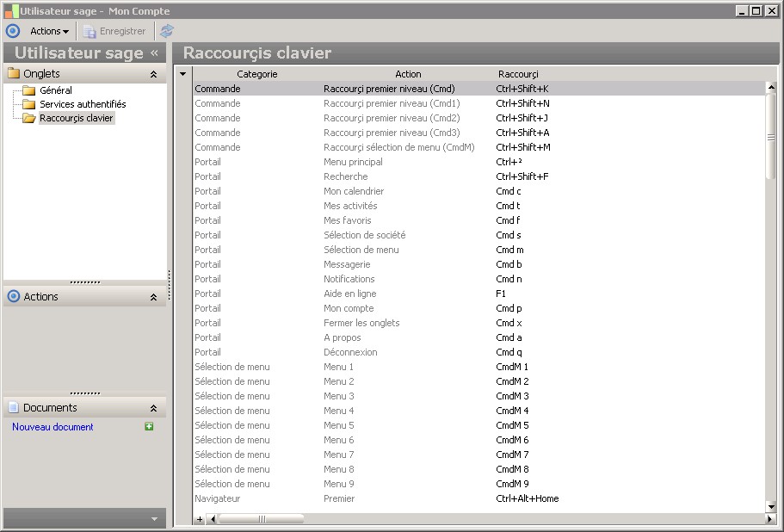Click the blue circular Sage icon in toolbar

[13, 31]
